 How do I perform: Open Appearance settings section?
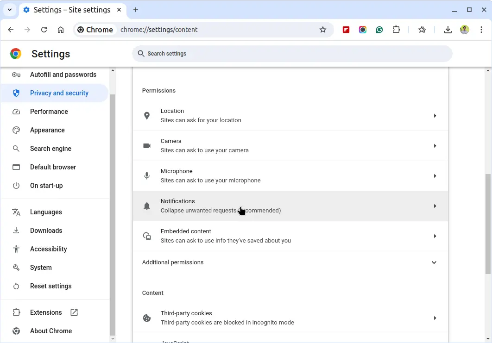pyautogui.click(x=55, y=130)
